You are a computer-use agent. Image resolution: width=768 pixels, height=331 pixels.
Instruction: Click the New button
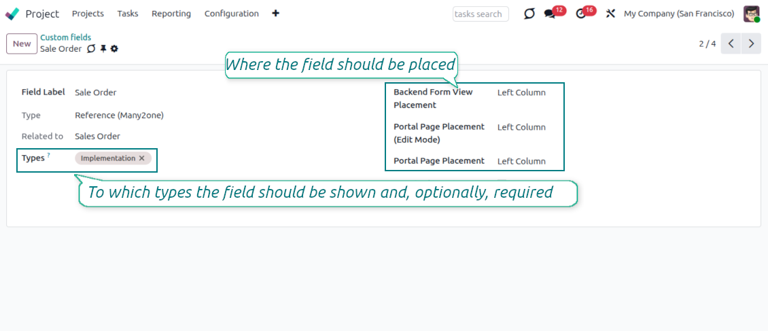pyautogui.click(x=22, y=43)
